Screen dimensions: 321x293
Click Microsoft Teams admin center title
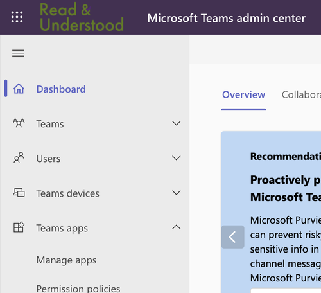(x=227, y=18)
